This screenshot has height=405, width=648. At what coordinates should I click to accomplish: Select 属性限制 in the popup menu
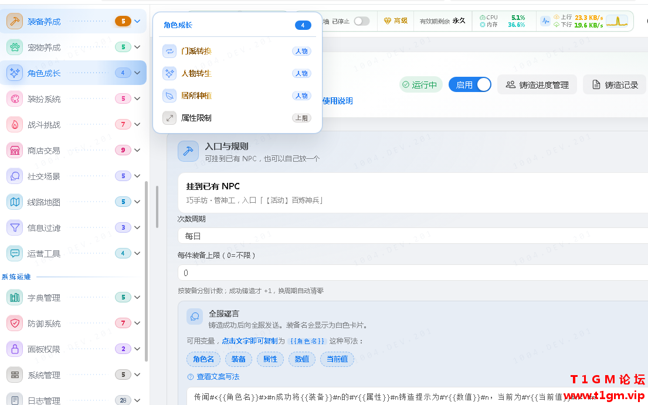pos(238,118)
